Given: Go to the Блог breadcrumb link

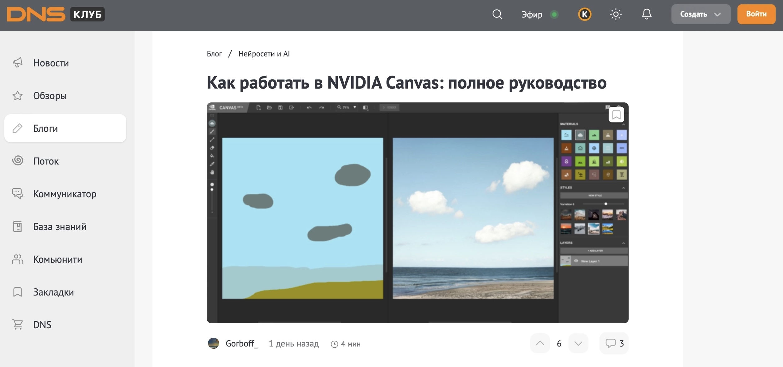Looking at the screenshot, I should (214, 54).
